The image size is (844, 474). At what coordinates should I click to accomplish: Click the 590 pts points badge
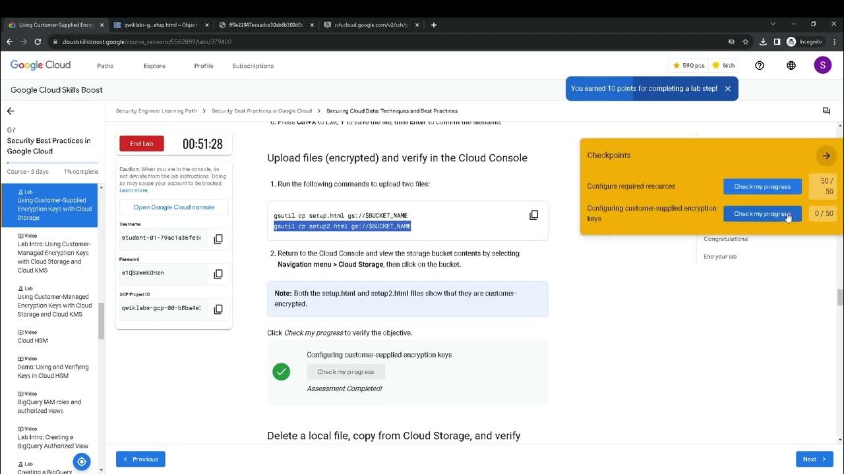pyautogui.click(x=688, y=65)
